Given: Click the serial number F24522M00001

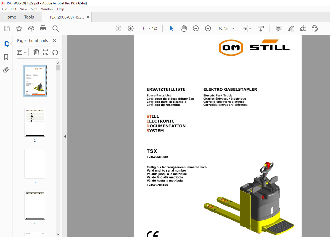Looking at the screenshot, I should (158, 157).
